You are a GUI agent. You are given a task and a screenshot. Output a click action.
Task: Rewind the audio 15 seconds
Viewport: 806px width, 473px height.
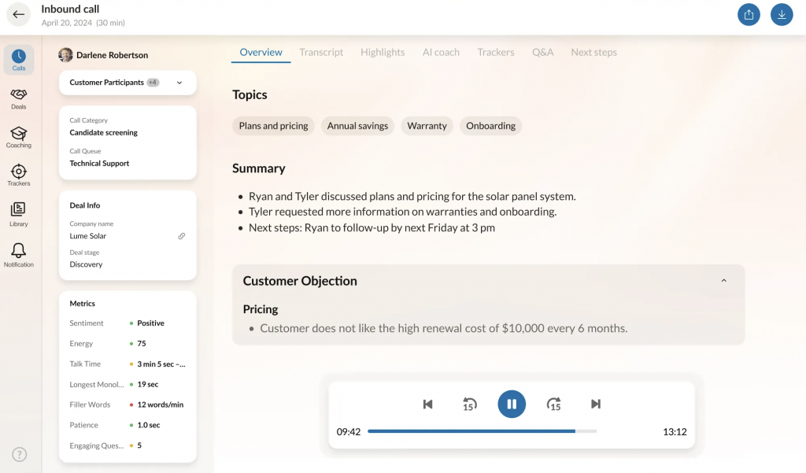coord(470,404)
